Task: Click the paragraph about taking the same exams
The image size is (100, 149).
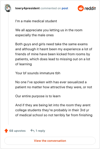Action: (x=54, y=54)
